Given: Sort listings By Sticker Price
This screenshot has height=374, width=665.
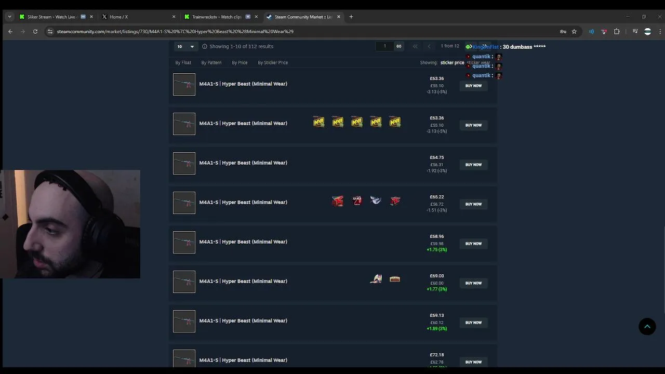Looking at the screenshot, I should click(x=273, y=62).
